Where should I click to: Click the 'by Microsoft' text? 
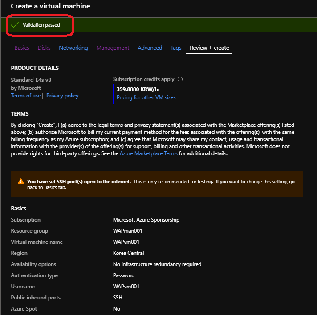pos(26,88)
